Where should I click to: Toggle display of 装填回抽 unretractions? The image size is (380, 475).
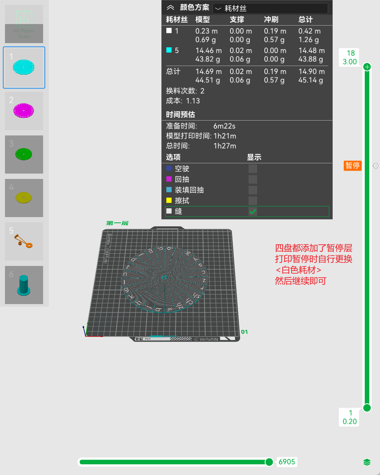[253, 190]
